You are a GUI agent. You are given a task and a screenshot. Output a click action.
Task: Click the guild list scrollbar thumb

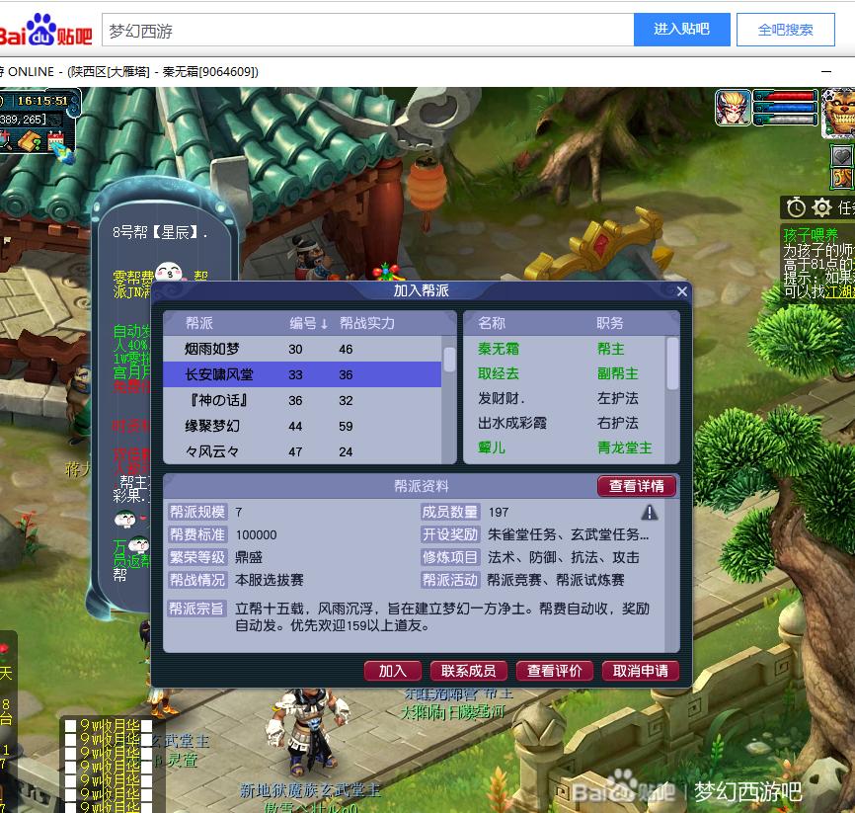(449, 359)
